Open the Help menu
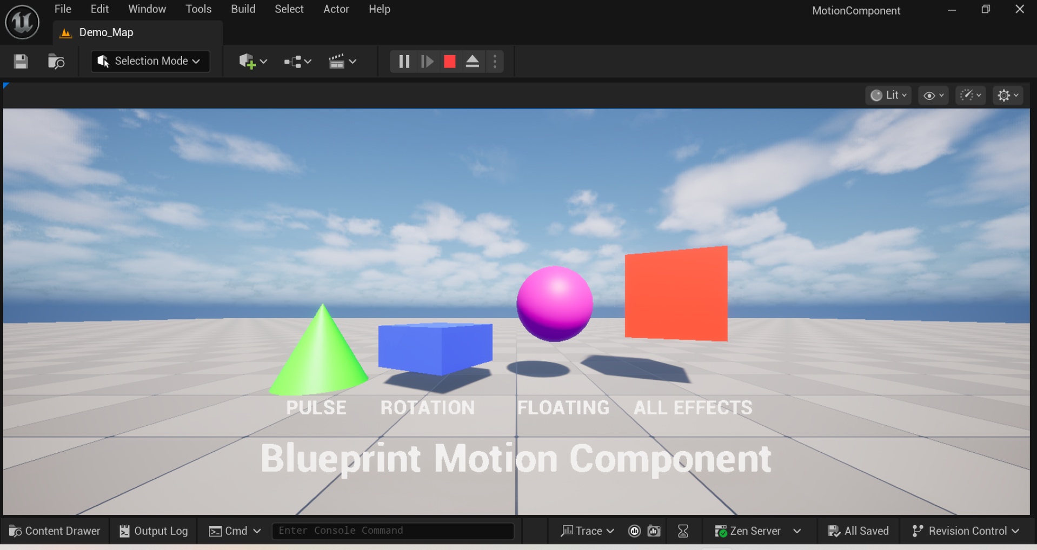 [x=380, y=9]
